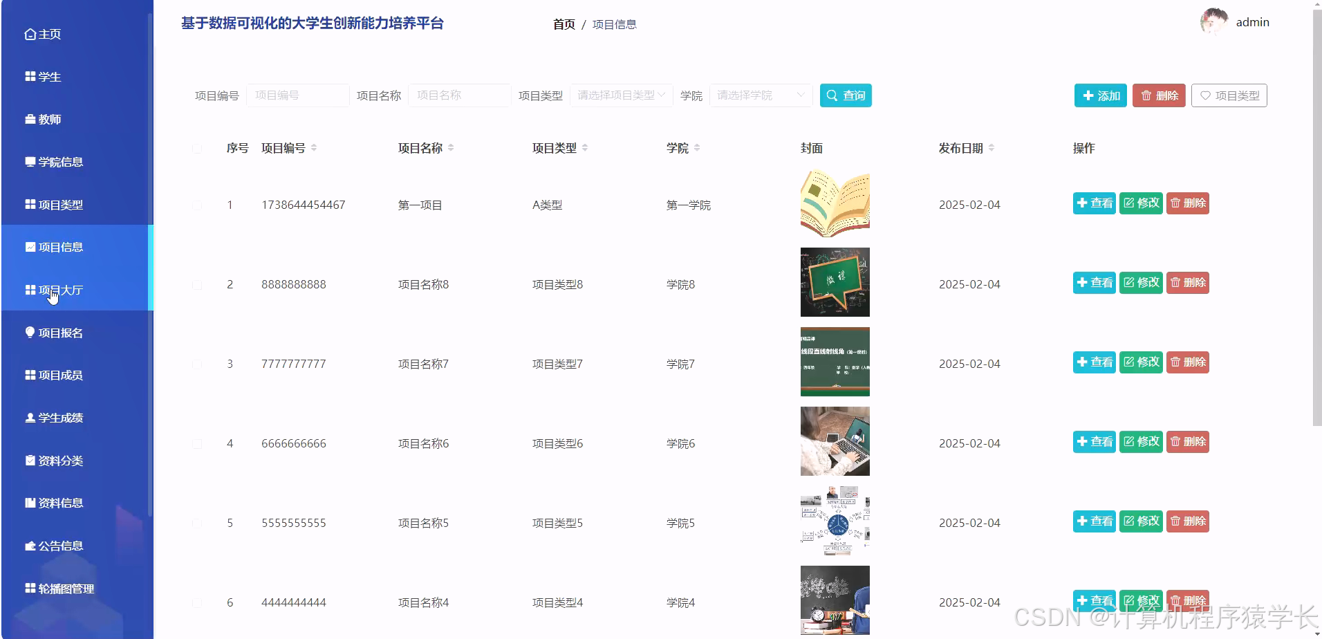Open 学生 menu in sidebar

tap(43, 77)
